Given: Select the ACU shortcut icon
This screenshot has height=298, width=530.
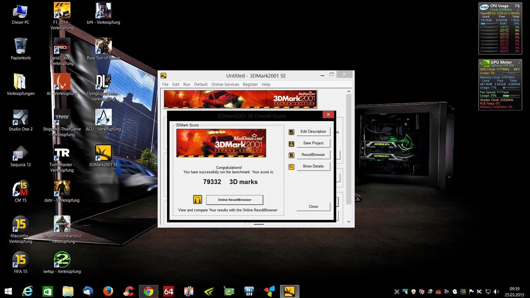Looking at the screenshot, I should (103, 120).
